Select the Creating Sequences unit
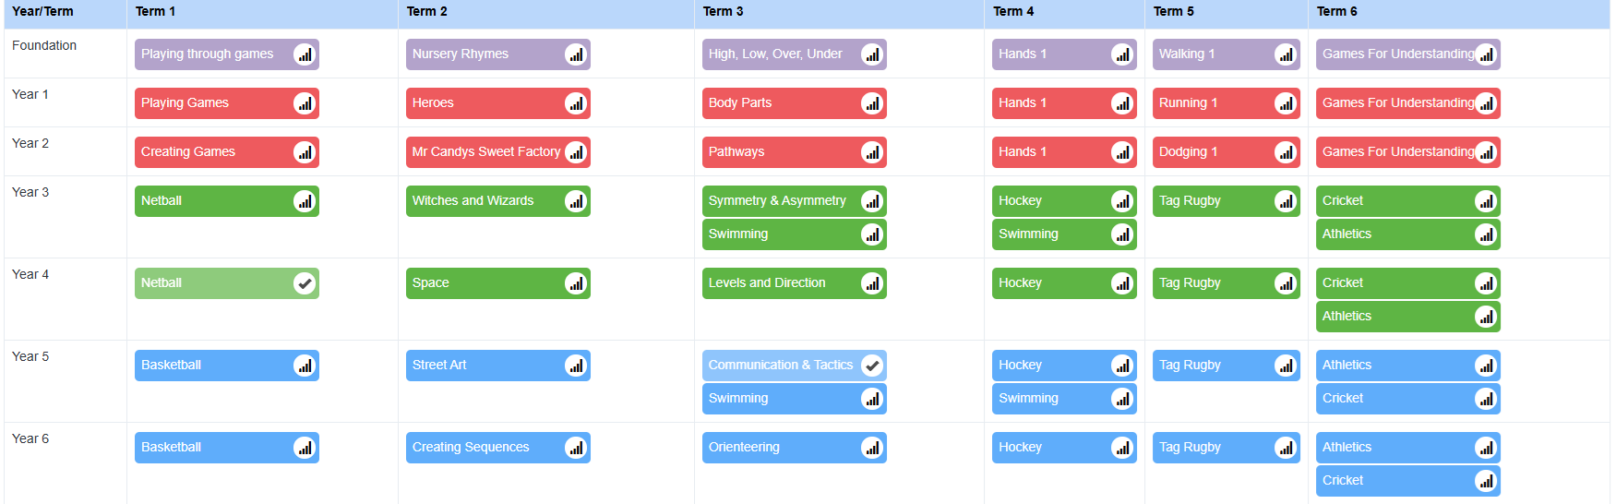 498,448
